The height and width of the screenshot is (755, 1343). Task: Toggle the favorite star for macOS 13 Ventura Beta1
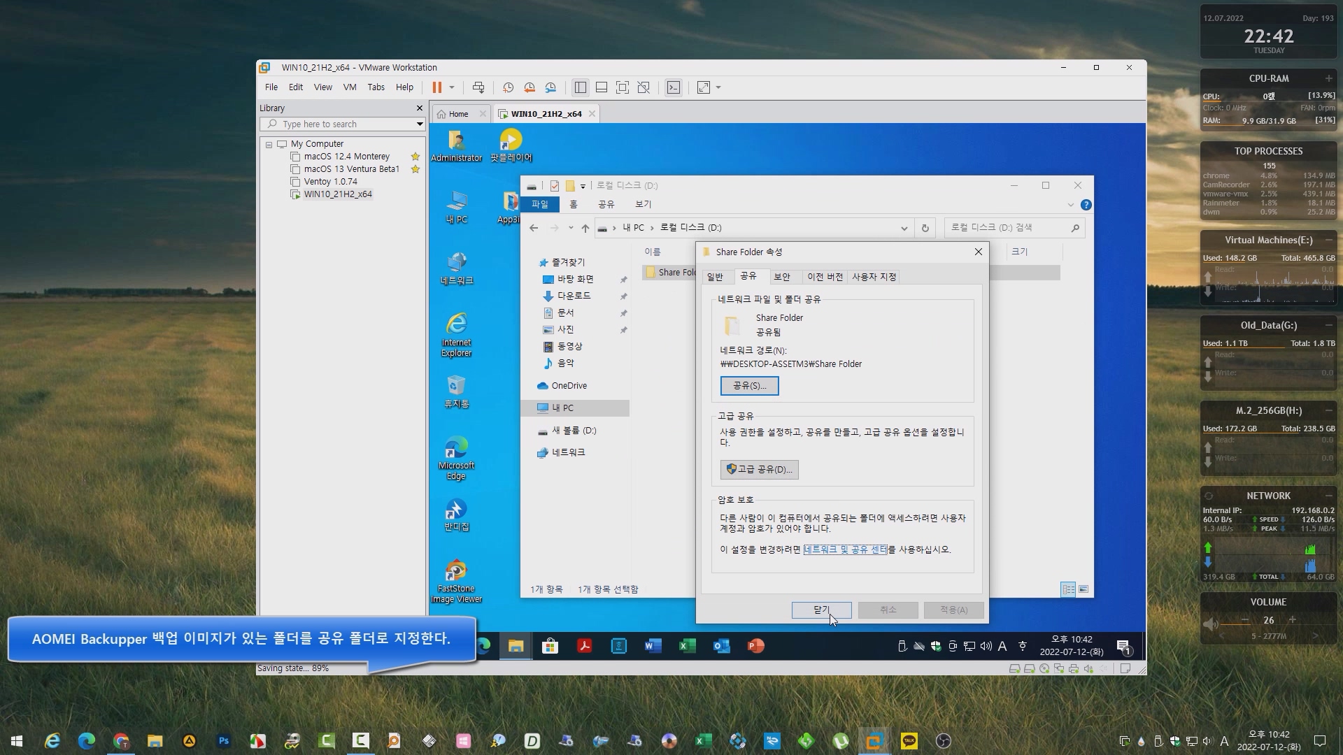coord(415,169)
